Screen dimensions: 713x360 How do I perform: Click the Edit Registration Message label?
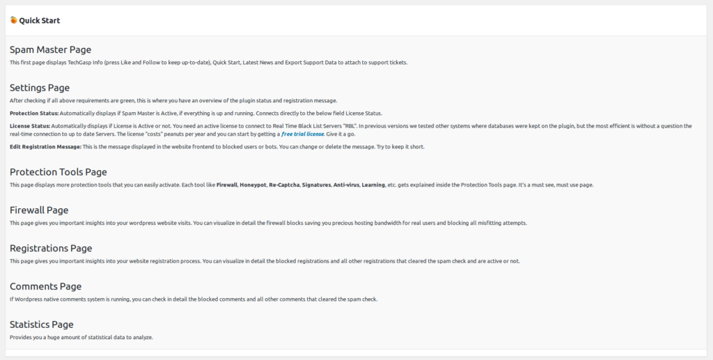click(x=45, y=147)
